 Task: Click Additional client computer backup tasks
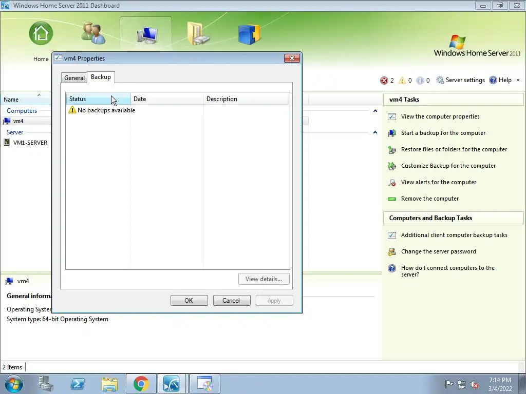point(454,235)
